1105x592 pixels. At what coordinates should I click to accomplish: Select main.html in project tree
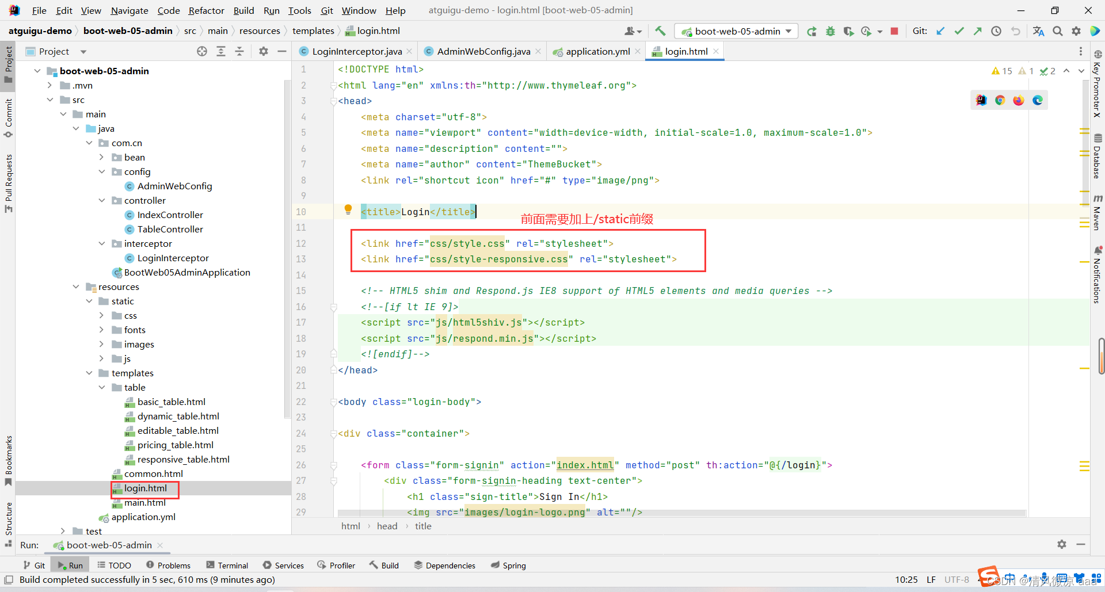coord(145,502)
